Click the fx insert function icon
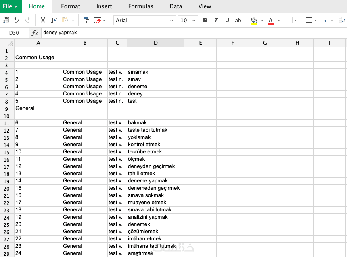Viewport: 347px width, 257px height. (35, 33)
